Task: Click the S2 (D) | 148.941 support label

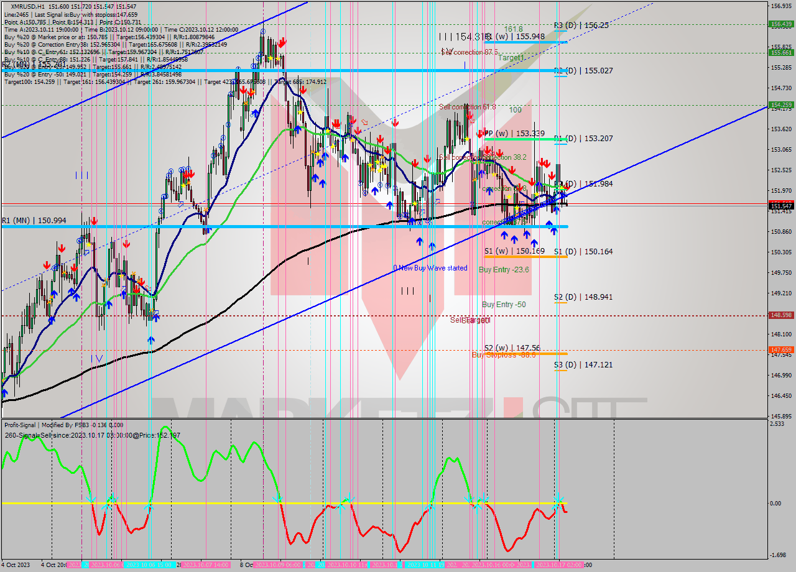Action: 583,297
